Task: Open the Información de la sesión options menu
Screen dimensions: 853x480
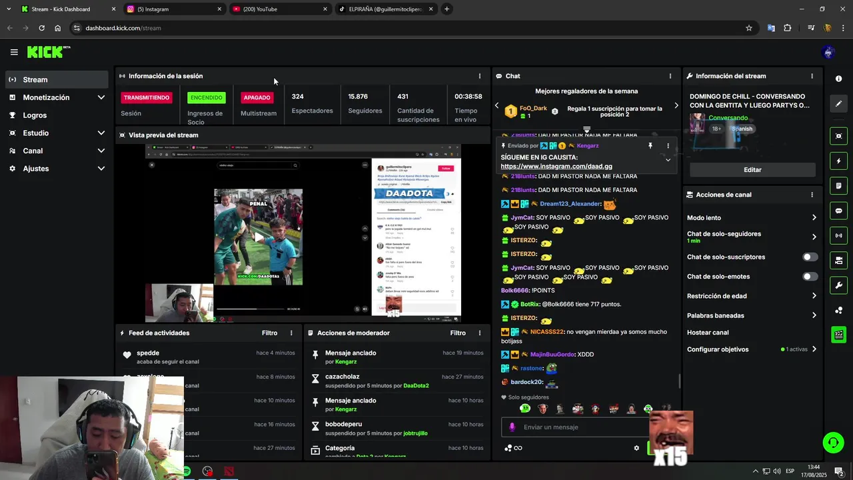Action: 480,76
